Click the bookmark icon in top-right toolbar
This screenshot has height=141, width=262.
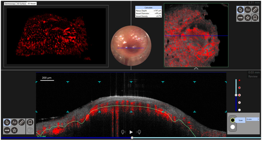255,18
